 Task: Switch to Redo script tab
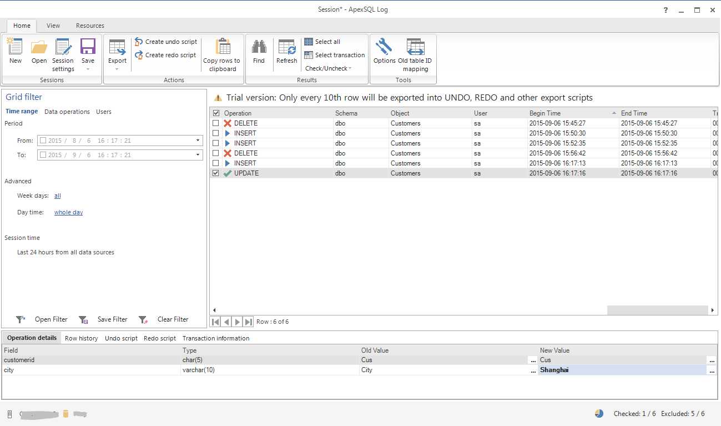(160, 338)
